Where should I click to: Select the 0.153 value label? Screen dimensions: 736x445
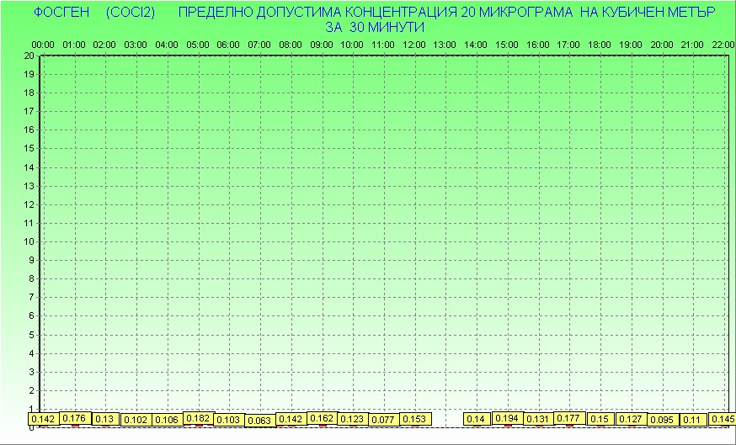tap(414, 419)
